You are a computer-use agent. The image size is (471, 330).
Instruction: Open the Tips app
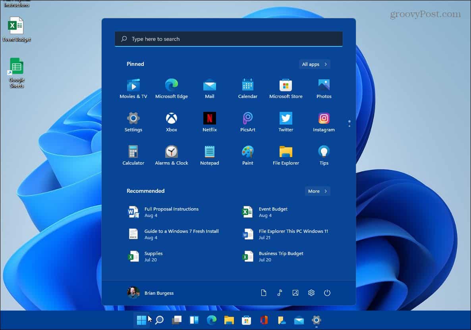pyautogui.click(x=324, y=152)
